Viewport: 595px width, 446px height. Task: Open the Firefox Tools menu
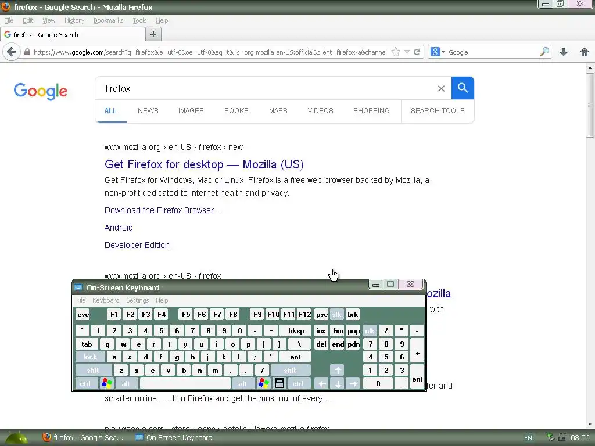[139, 20]
